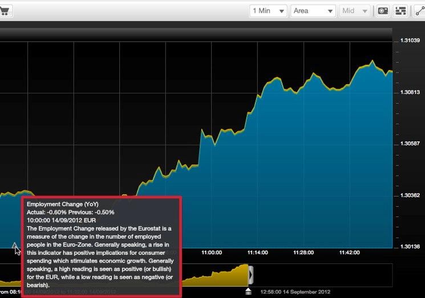This screenshot has width=425, height=298.
Task: Click the chart layout settings icon
Action: [x=400, y=11]
